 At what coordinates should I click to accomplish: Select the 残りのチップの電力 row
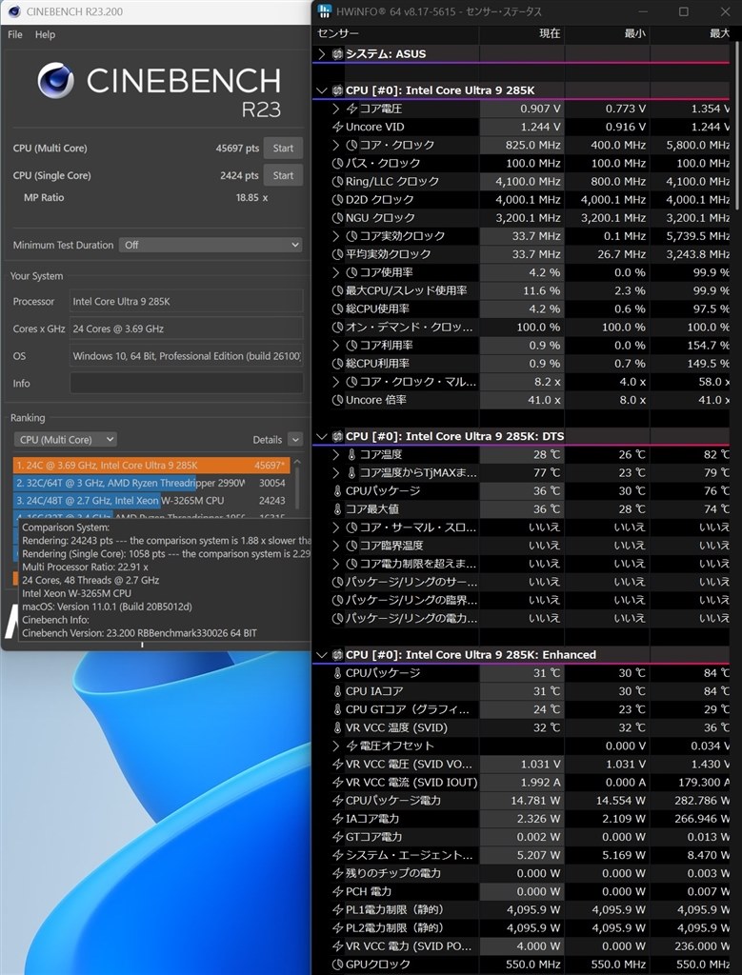(x=521, y=873)
